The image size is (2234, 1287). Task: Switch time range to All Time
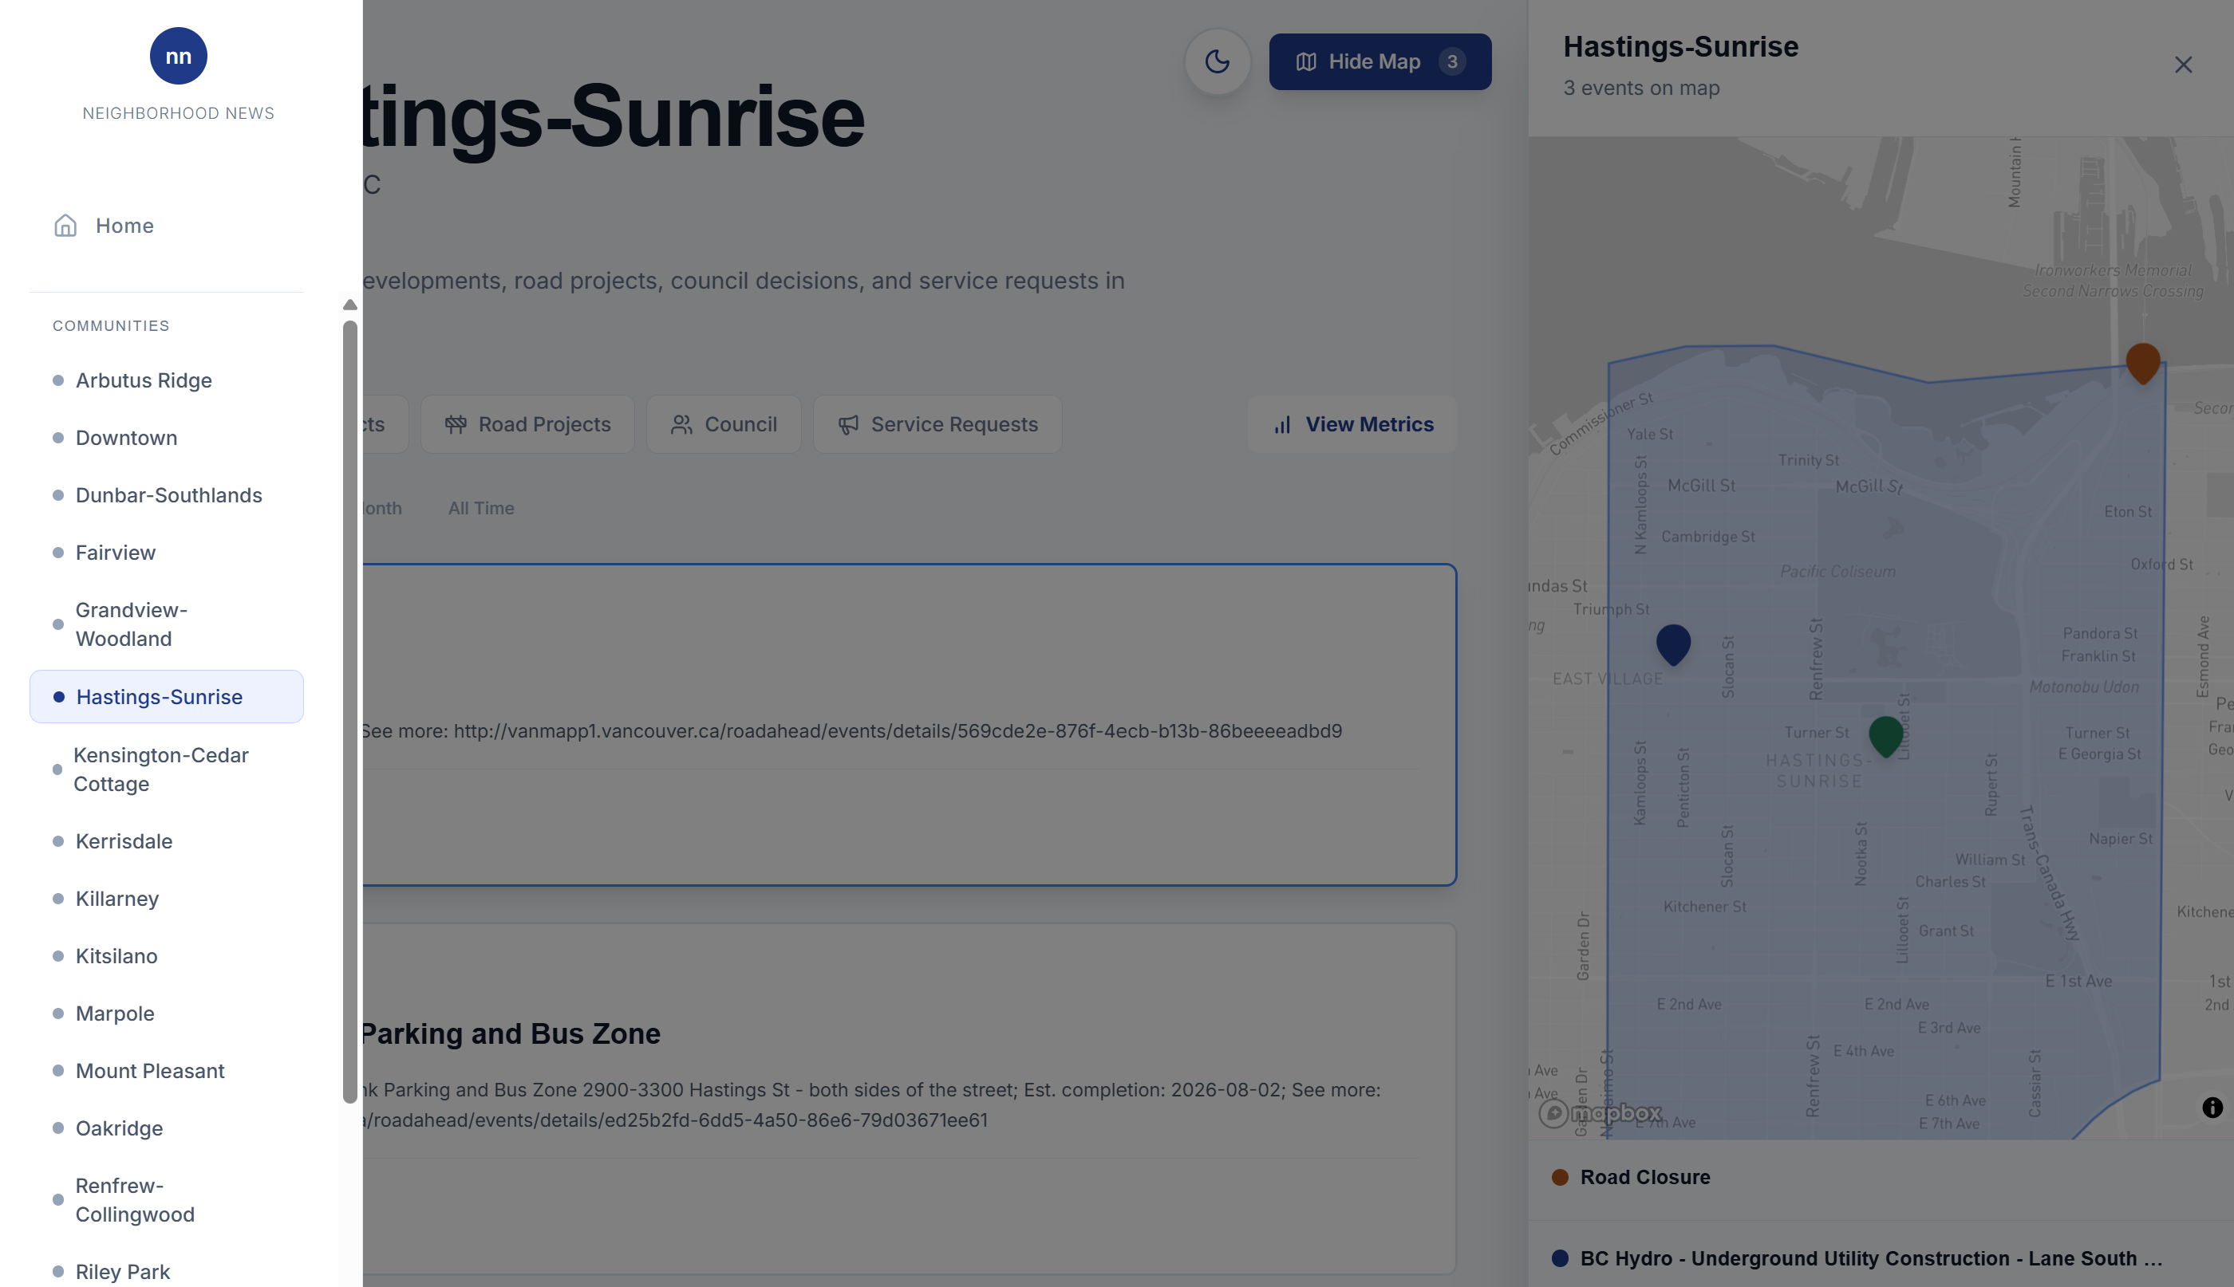[480, 508]
